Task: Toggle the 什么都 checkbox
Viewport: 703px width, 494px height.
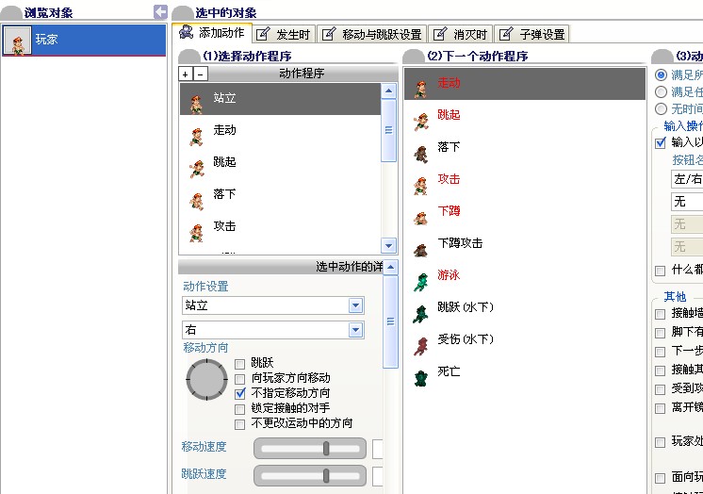Action: click(660, 271)
